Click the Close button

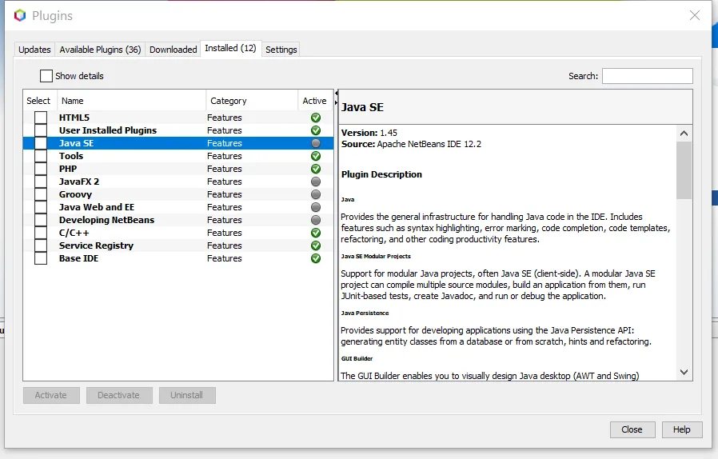632,429
